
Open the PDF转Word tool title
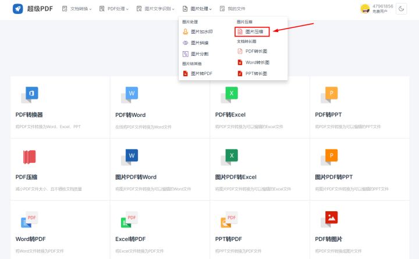(x=130, y=115)
